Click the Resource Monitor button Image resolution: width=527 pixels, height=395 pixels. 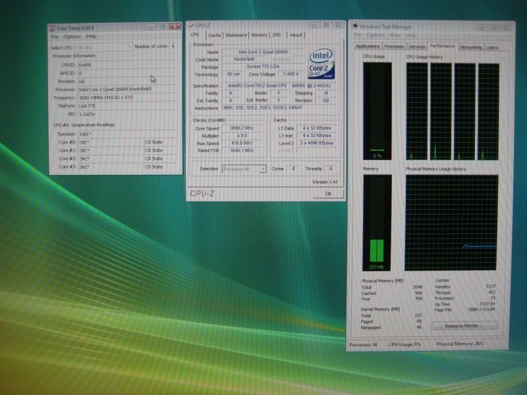point(464,325)
